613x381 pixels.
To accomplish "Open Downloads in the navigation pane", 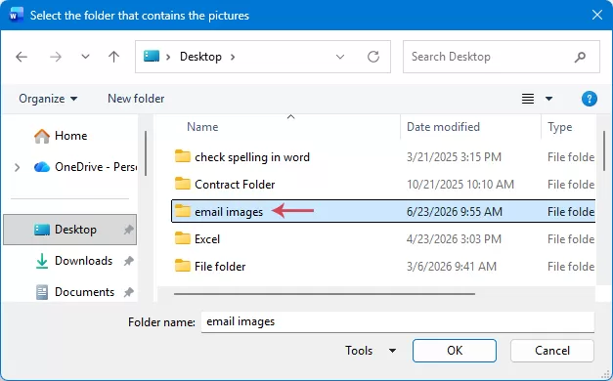I will (74, 261).
